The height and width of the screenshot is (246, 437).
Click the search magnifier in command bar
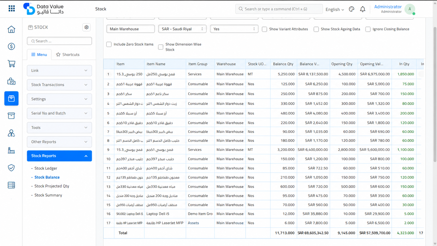(241, 9)
